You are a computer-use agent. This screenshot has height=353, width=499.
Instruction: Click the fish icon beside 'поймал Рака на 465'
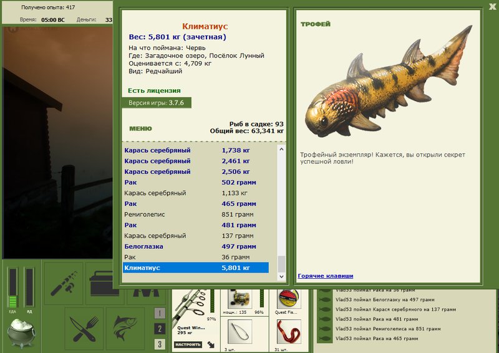point(325,339)
